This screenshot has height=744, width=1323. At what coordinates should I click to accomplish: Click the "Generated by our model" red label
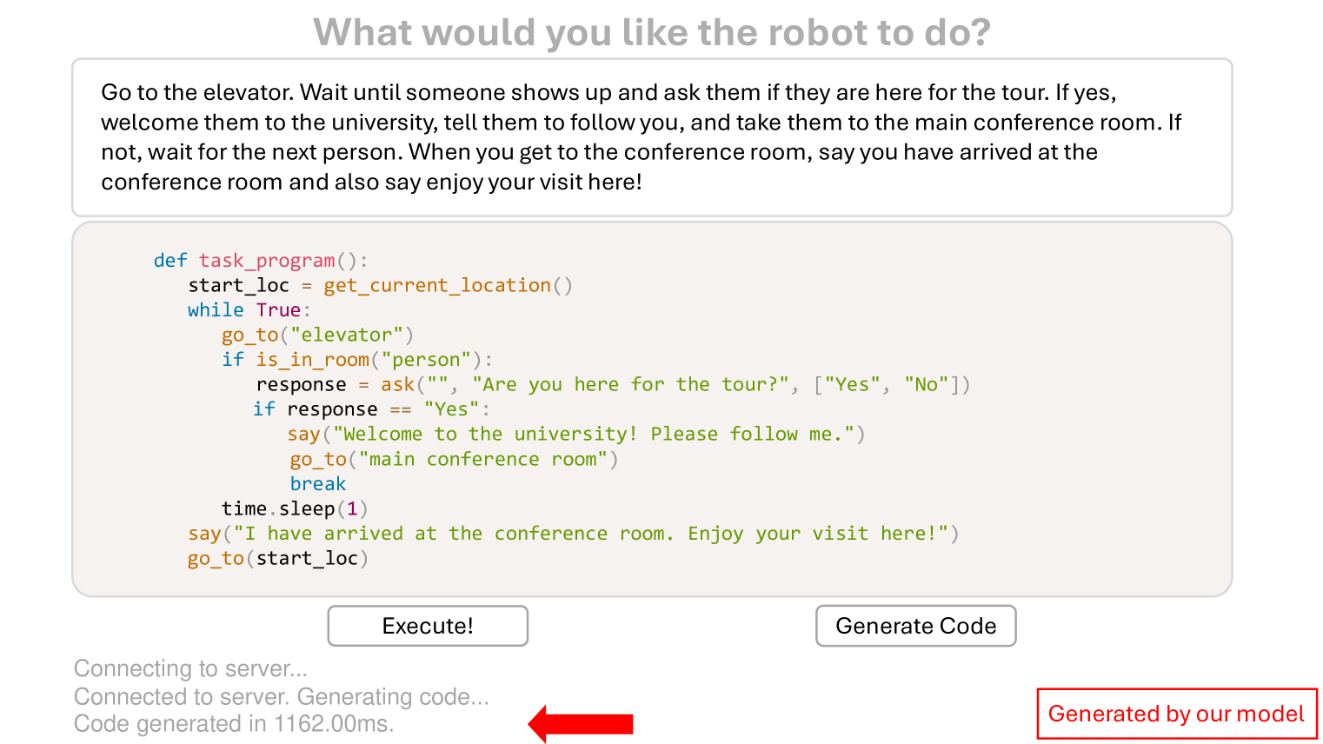pyautogui.click(x=1176, y=714)
